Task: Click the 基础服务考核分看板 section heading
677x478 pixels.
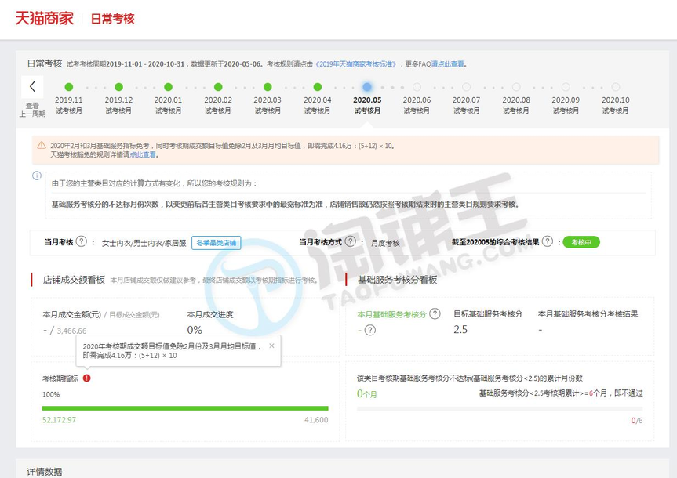Action: coord(397,280)
